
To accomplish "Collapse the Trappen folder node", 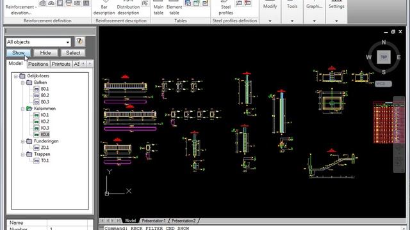I will click(23, 155).
